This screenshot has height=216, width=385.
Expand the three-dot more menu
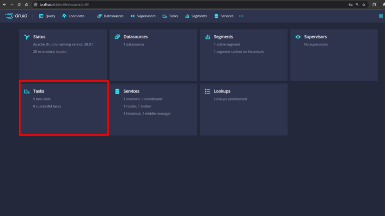click(241, 16)
